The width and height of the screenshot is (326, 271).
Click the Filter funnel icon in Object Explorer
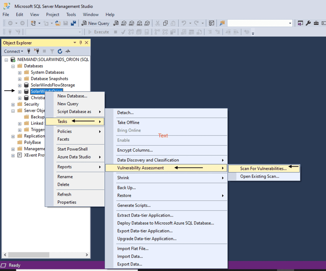52,51
